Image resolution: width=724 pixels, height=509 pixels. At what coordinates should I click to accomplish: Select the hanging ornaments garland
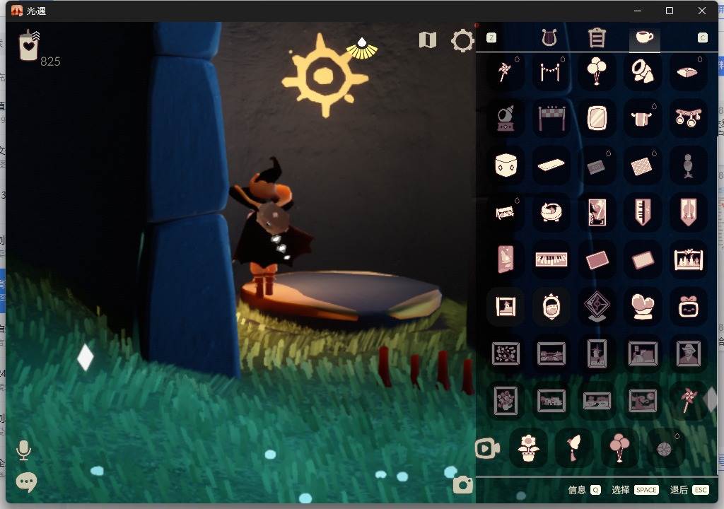tap(688, 117)
